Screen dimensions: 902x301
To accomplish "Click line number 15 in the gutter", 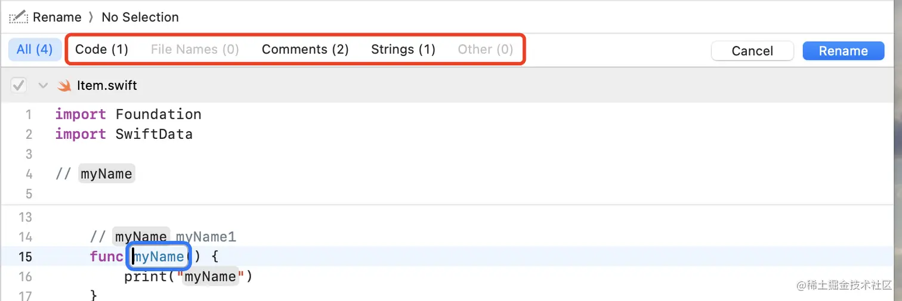I will click(26, 257).
